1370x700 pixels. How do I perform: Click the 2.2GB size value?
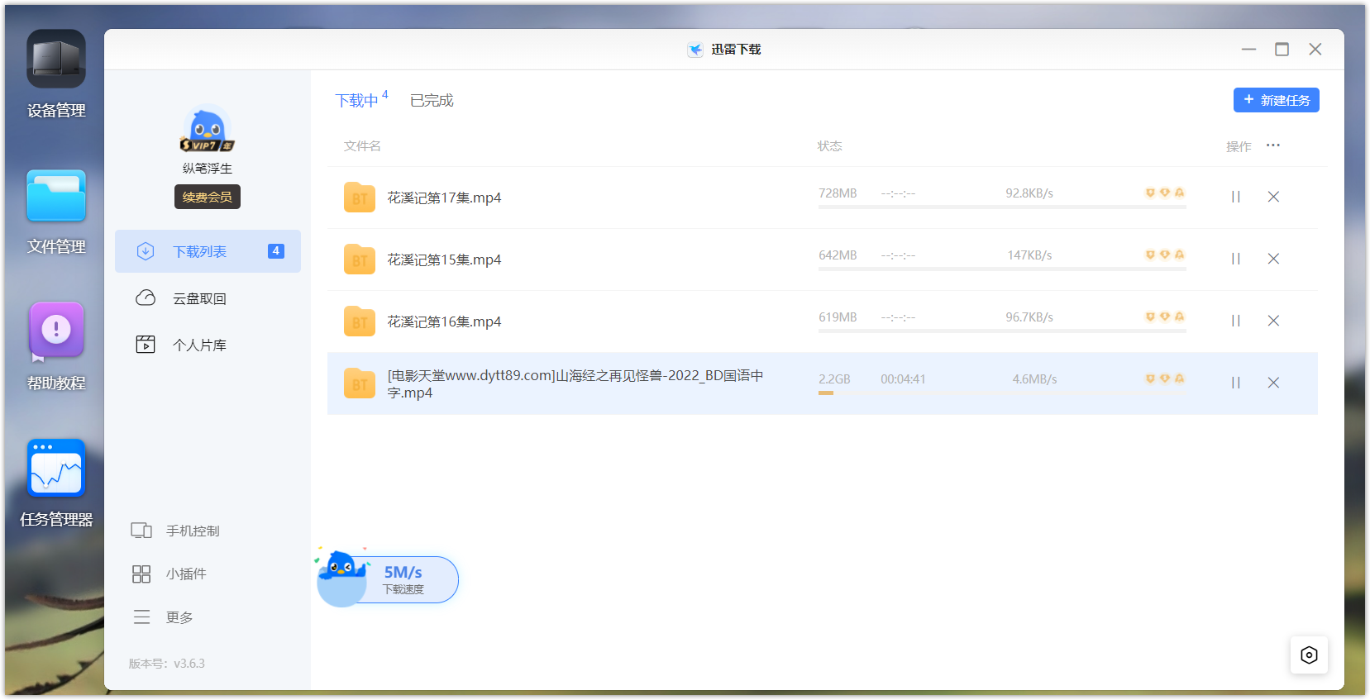[834, 379]
